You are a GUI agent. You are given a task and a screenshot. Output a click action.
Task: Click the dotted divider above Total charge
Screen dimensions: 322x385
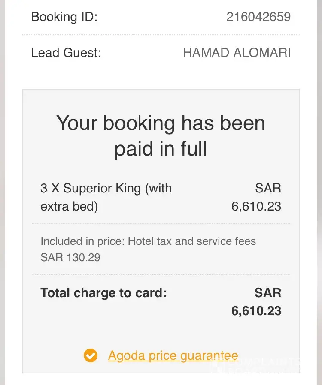click(161, 274)
